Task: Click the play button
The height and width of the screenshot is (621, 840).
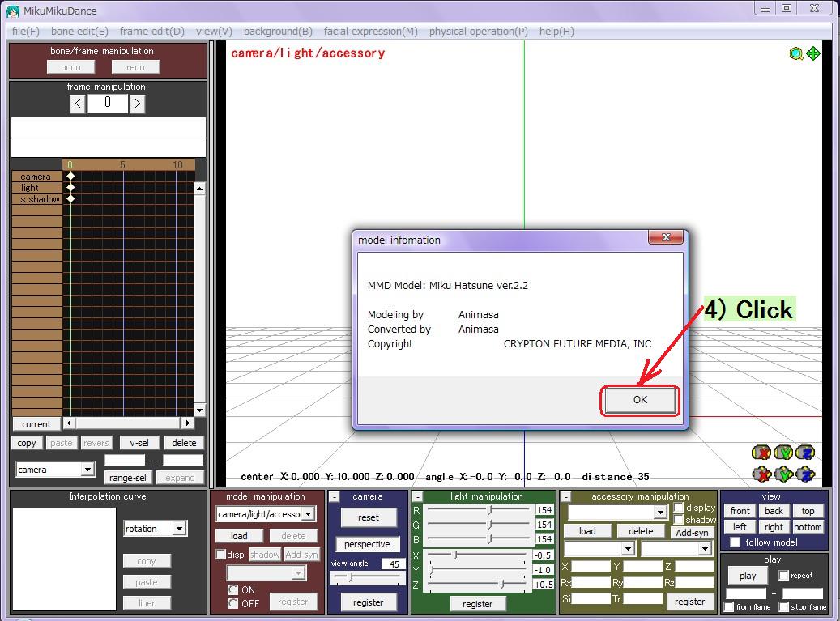Action: click(748, 576)
